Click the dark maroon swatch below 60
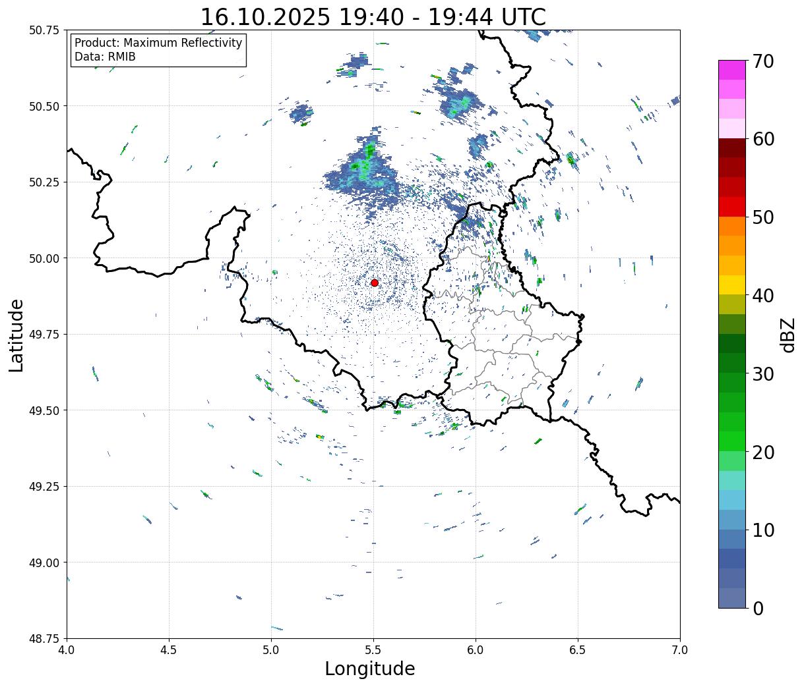This screenshot has width=804, height=685. click(x=732, y=148)
